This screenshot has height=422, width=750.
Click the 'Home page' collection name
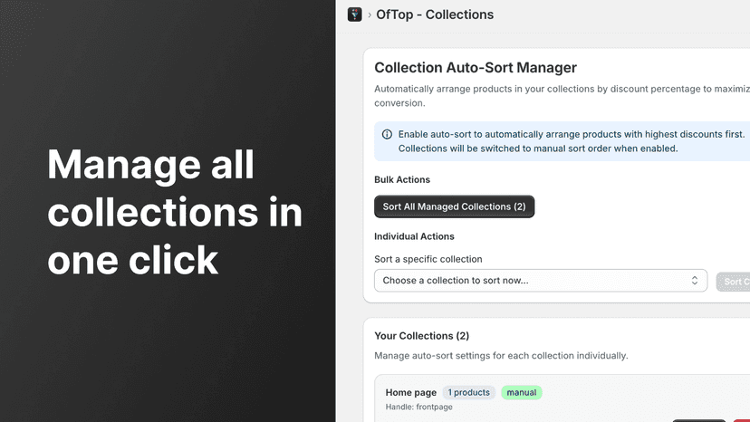[411, 392]
